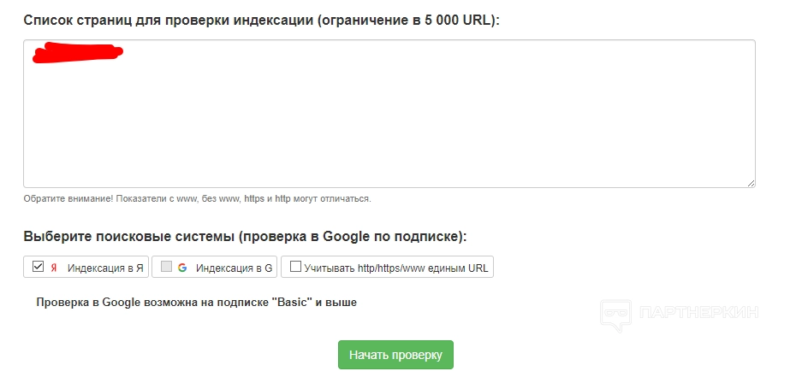Click the Google "Basic" subscription notice text
Viewport: 802px width, 377px height.
pyautogui.click(x=196, y=302)
